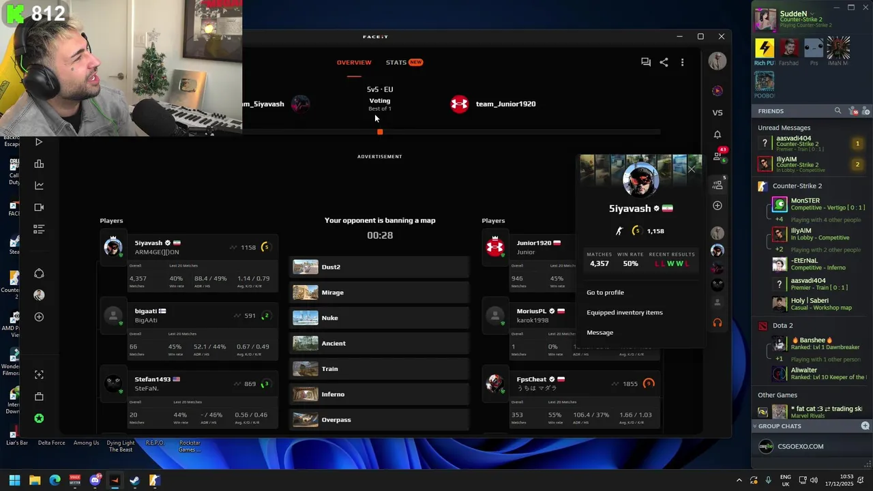This screenshot has width=873, height=491.
Task: Select Go to profile in popup
Action: (x=605, y=293)
